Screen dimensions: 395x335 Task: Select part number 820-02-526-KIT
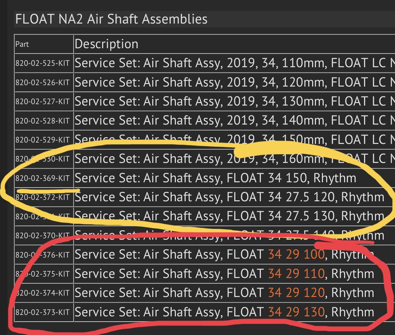pos(42,82)
